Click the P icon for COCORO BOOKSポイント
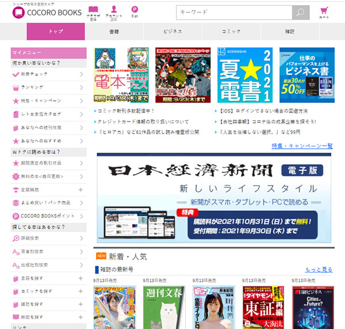Viewport: 345px width, 329px height. coord(16,216)
